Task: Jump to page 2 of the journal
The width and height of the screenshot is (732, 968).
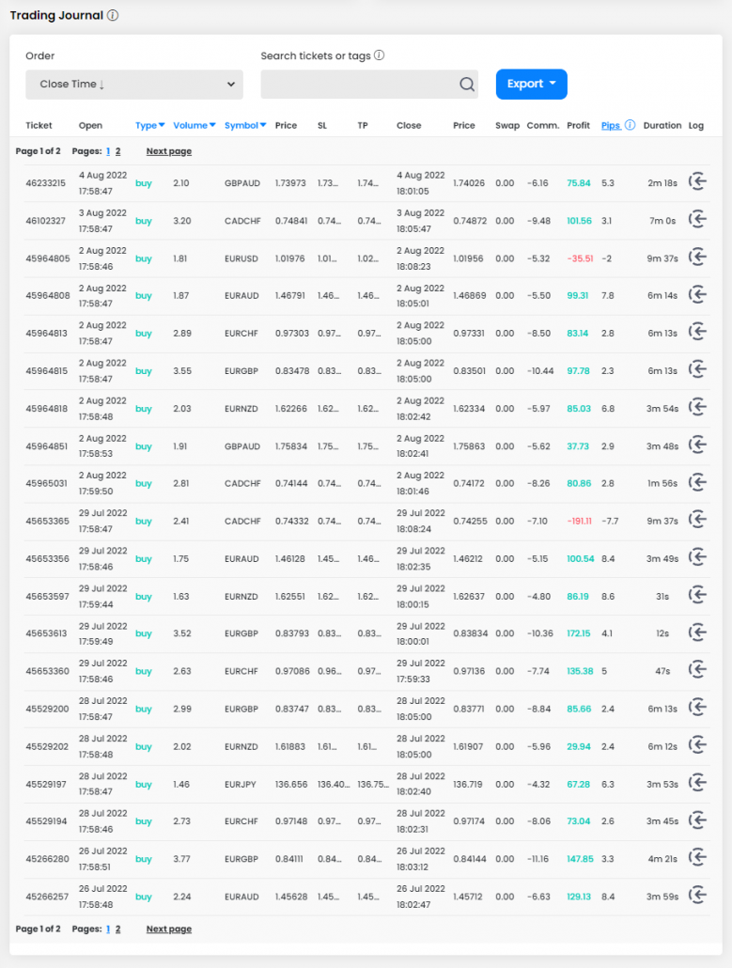Action: tap(117, 150)
